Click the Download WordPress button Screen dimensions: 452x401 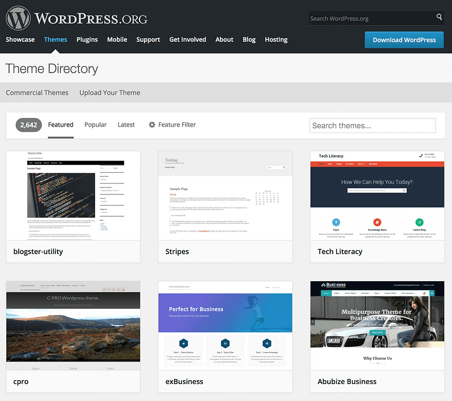(403, 40)
